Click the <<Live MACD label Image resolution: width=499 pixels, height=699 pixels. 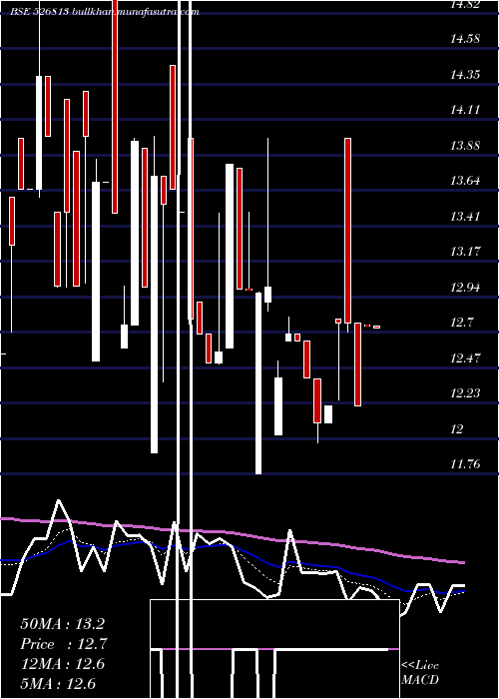point(420,672)
